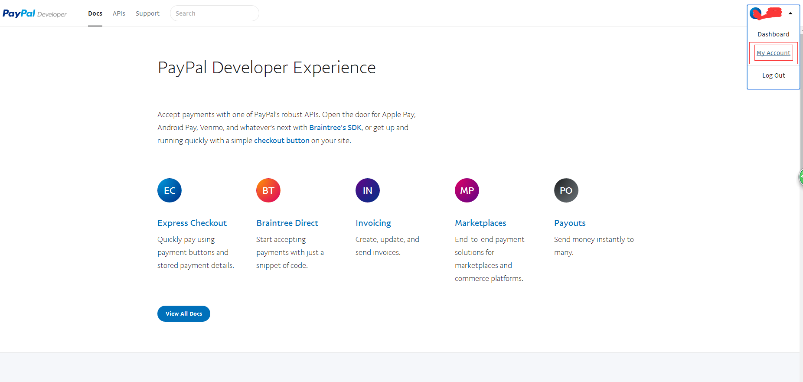
Task: Click the blue EC Express Checkout icon
Action: click(x=170, y=190)
